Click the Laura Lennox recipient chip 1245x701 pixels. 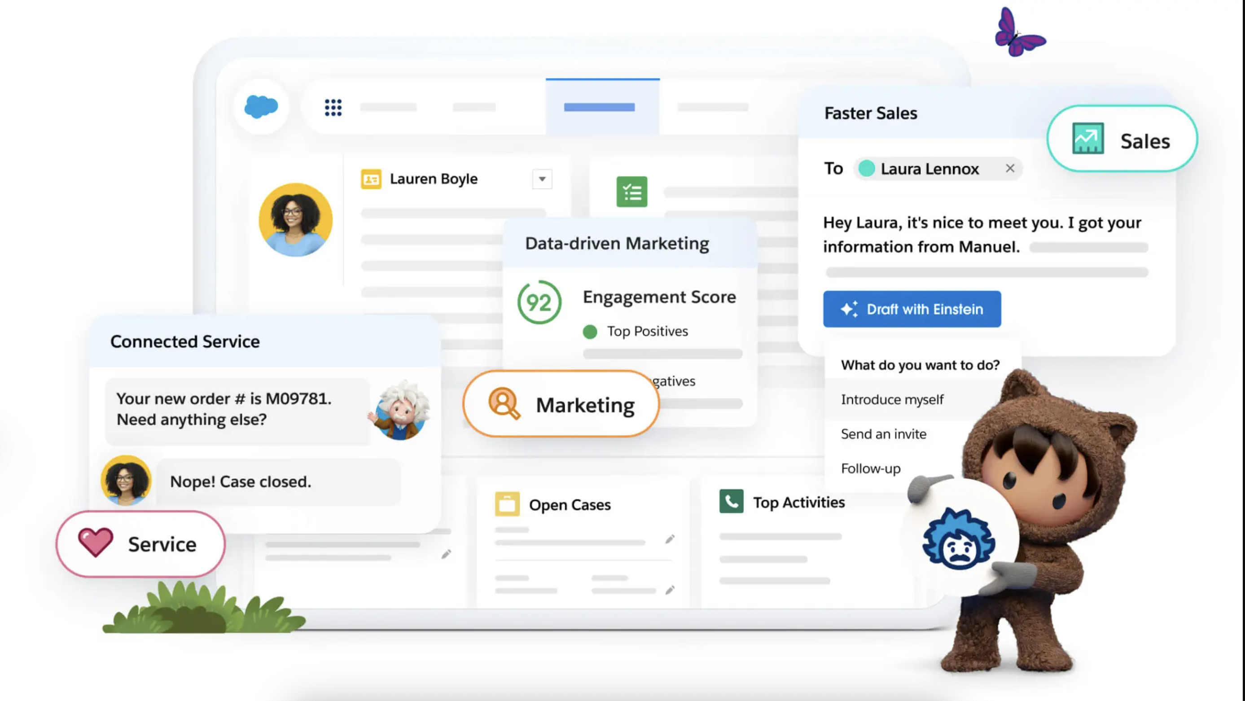(x=938, y=169)
